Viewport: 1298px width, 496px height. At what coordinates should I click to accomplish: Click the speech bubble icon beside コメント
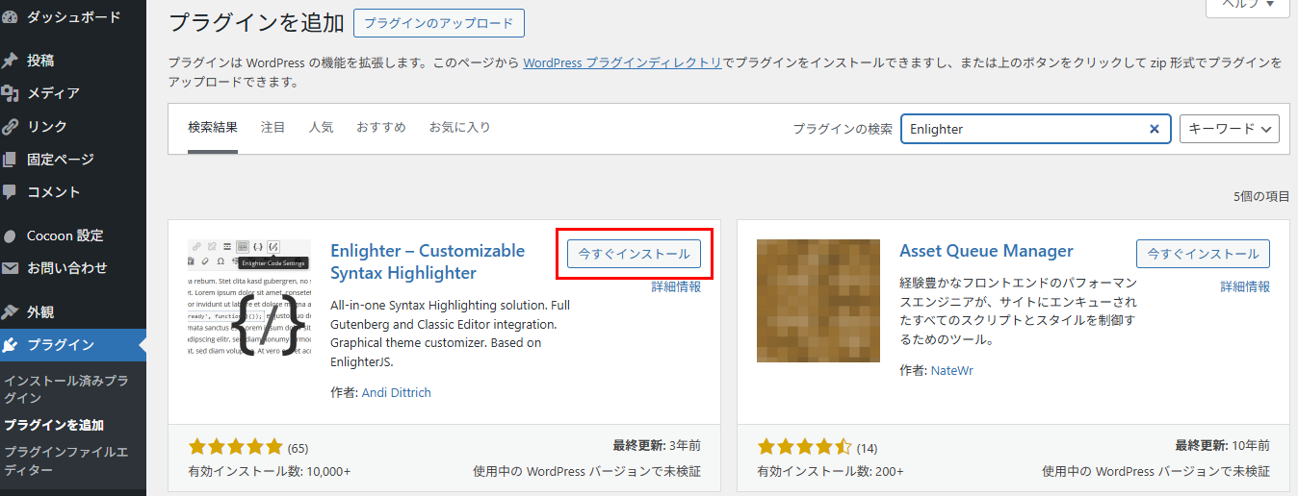point(11,191)
